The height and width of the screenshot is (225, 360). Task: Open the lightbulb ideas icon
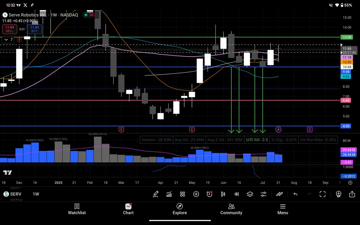338,194
